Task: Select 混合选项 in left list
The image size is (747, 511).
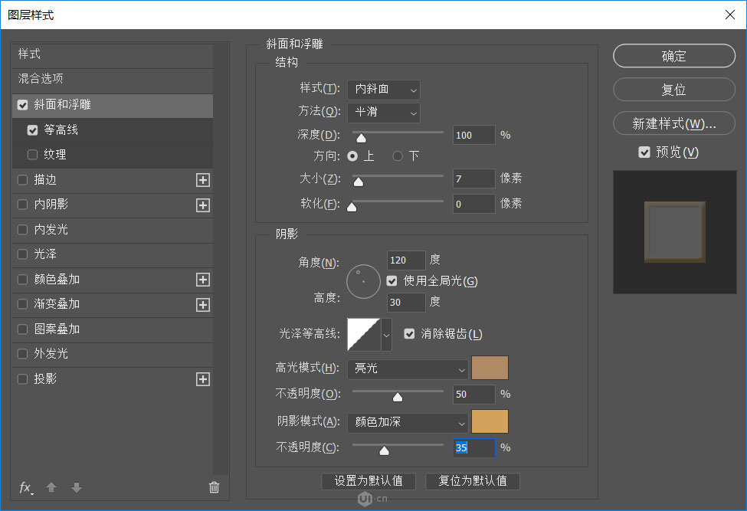Action: pyautogui.click(x=113, y=79)
